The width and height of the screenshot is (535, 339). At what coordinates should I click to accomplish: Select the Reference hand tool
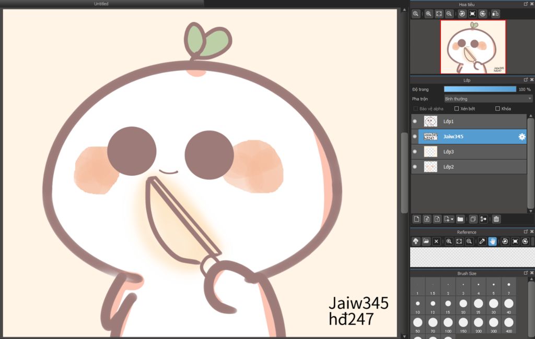coord(492,241)
